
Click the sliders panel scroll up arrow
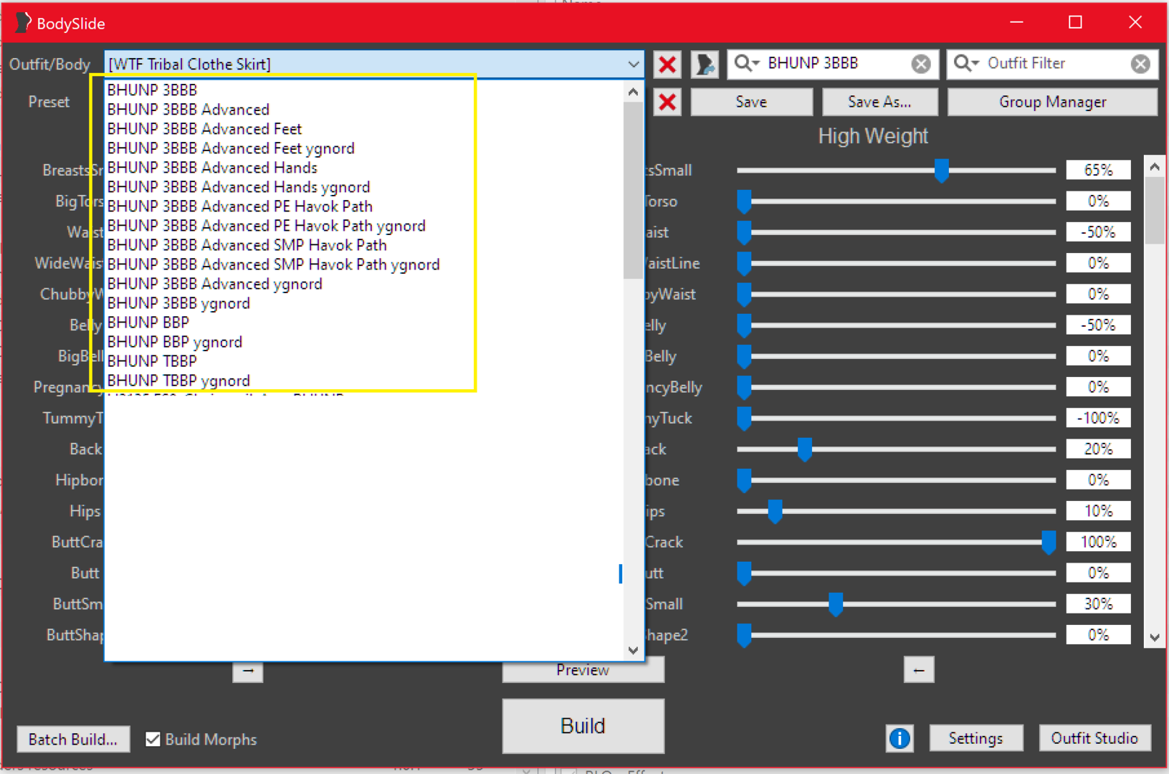[x=1154, y=167]
